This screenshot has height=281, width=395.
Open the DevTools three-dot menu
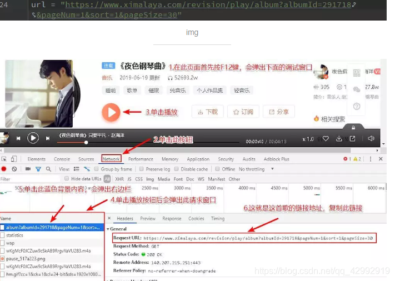[371, 159]
